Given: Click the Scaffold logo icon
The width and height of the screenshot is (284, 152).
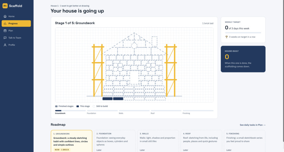Looking at the screenshot, I should (x=5, y=6).
